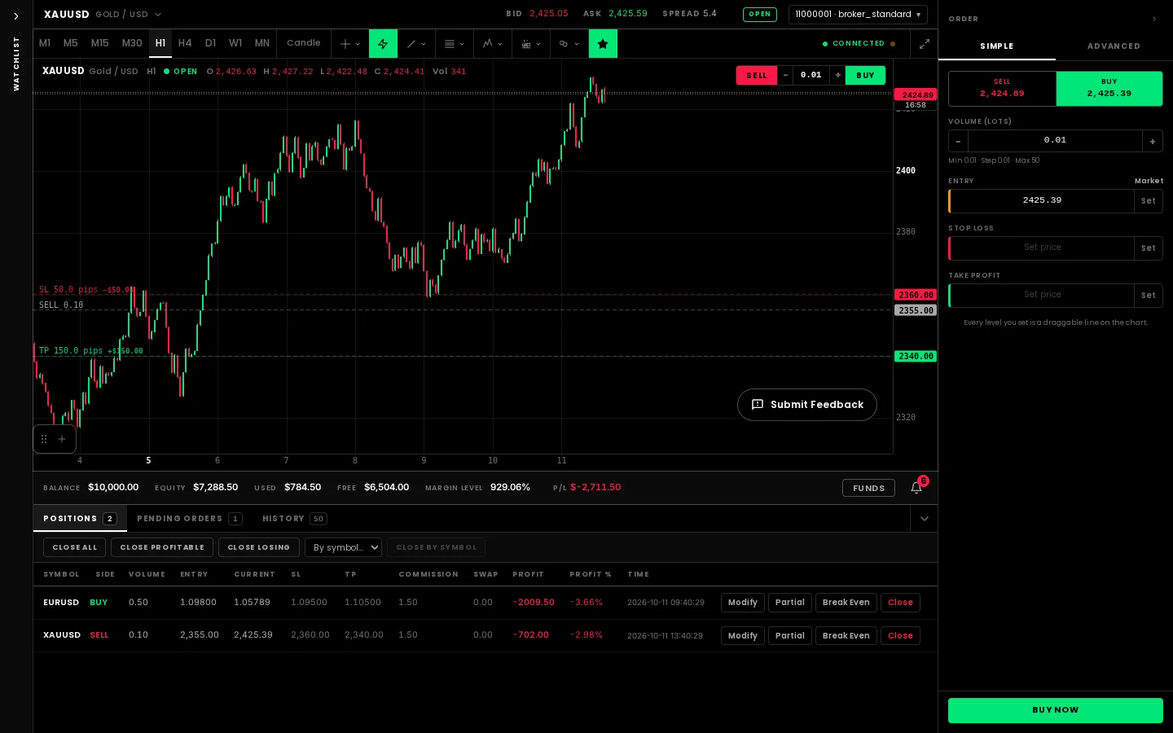Select the Positions tab
Viewport: 1173px width, 733px height.
80,519
